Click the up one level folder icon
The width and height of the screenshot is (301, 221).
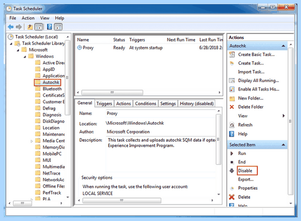pyautogui.click(x=30, y=27)
